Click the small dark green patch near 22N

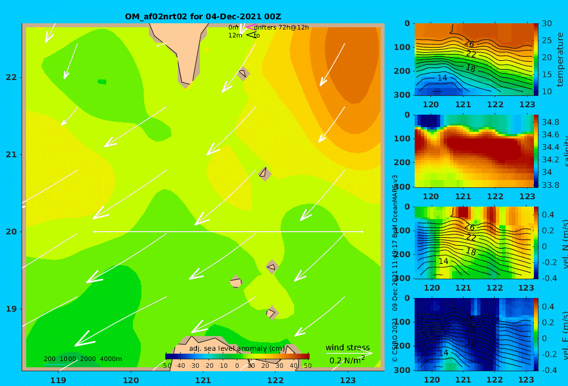102,82
